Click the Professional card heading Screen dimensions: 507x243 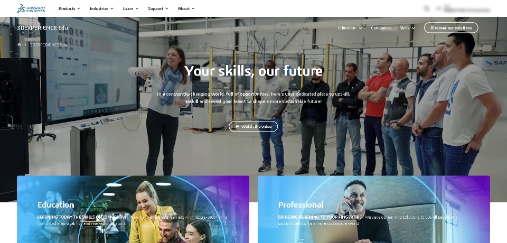[301, 205]
